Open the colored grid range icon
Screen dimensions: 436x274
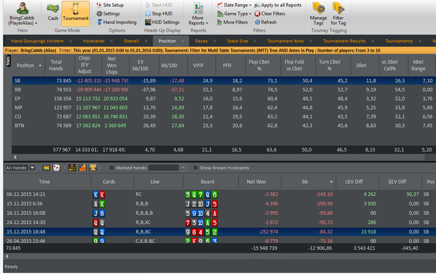tap(72, 168)
